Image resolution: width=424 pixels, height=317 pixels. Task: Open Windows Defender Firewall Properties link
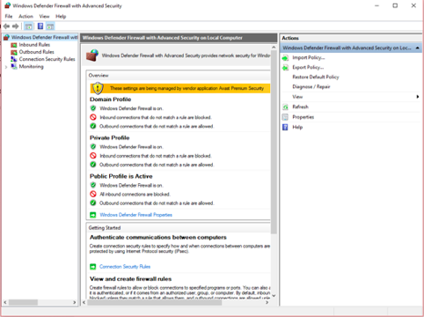pyautogui.click(x=136, y=215)
